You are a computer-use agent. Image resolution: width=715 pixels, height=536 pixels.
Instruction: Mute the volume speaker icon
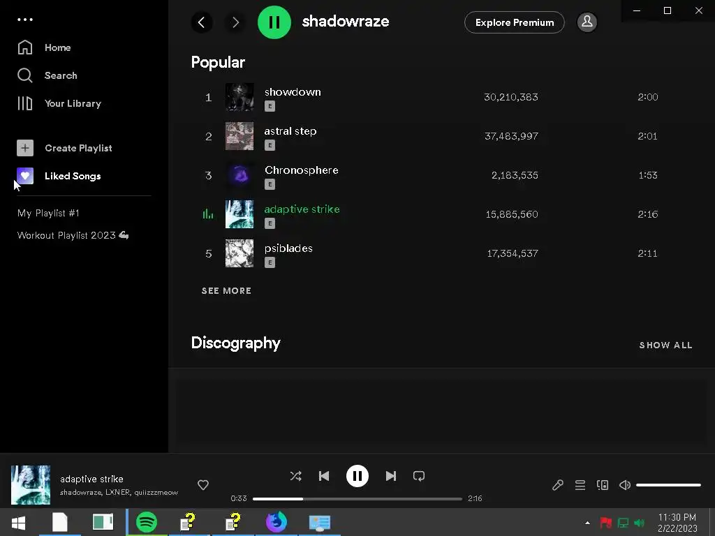tap(625, 485)
